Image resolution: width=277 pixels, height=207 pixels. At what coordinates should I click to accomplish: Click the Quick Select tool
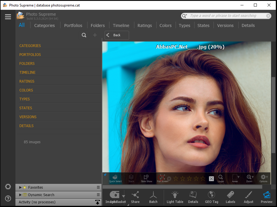click(x=115, y=179)
